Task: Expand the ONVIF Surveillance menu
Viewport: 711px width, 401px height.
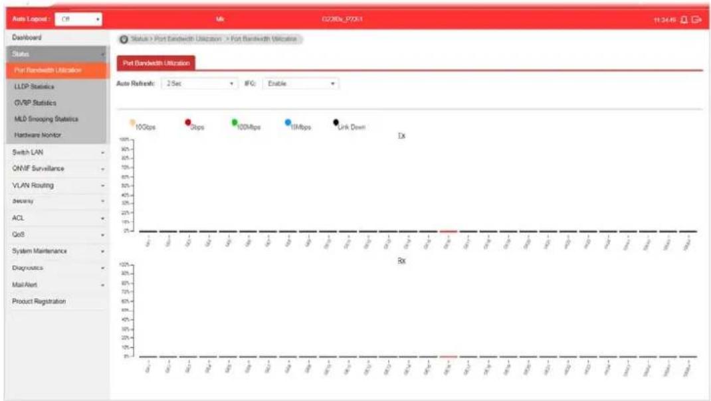Action: (57, 169)
